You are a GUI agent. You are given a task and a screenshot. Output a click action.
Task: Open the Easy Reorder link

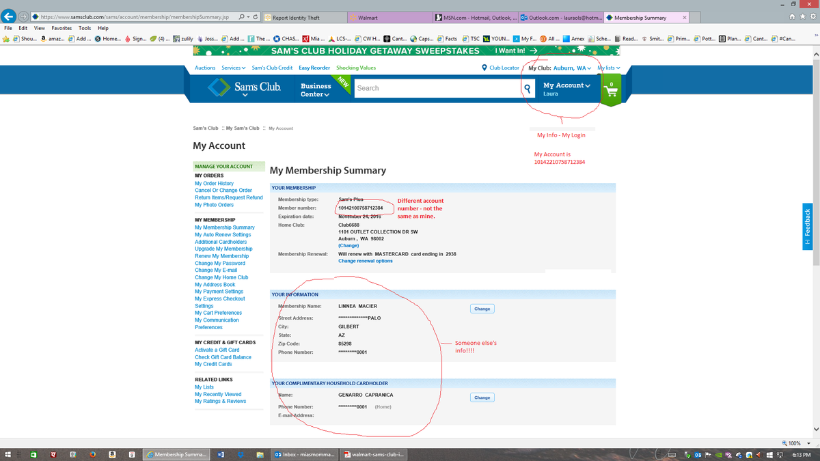pos(314,68)
